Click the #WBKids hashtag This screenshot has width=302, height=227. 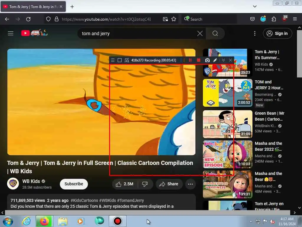coord(107,201)
